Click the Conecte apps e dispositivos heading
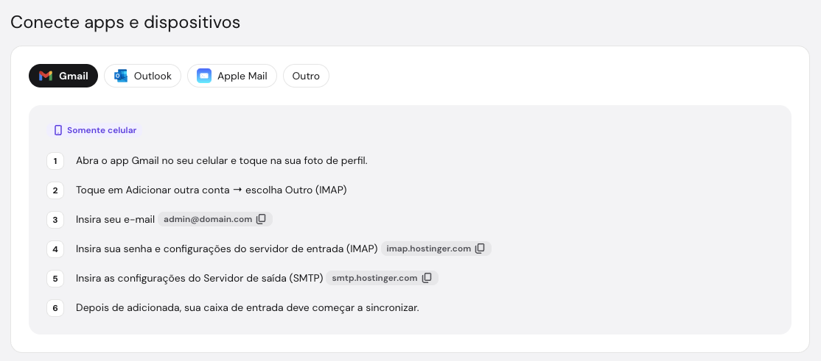The image size is (821, 361). point(125,23)
